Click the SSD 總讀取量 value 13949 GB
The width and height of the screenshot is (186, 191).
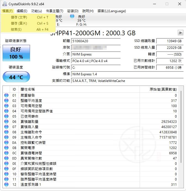point(170,41)
